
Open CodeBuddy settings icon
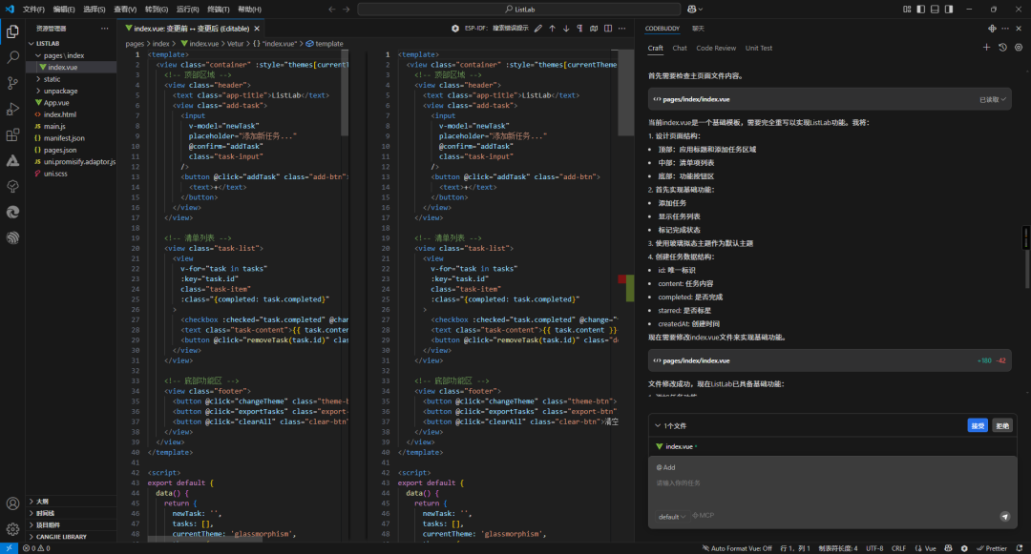(x=1019, y=48)
